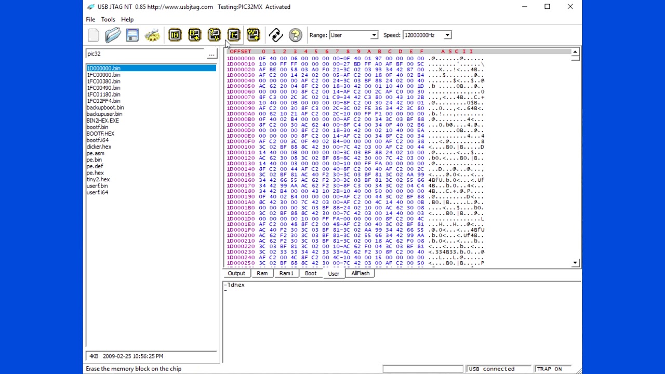Click the USB connected status indicator
The width and height of the screenshot is (665, 374).
pyautogui.click(x=499, y=369)
